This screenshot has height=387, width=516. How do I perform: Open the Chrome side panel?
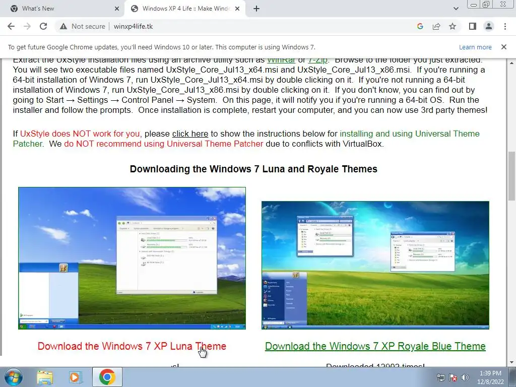(x=473, y=26)
